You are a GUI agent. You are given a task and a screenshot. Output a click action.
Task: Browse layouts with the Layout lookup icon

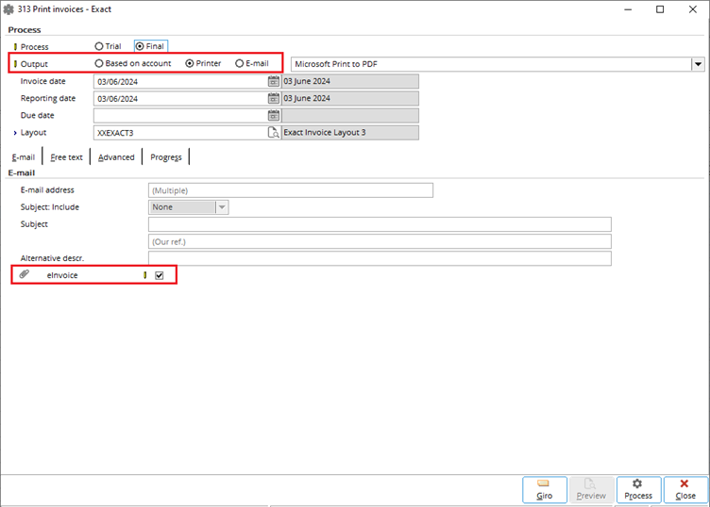point(274,133)
